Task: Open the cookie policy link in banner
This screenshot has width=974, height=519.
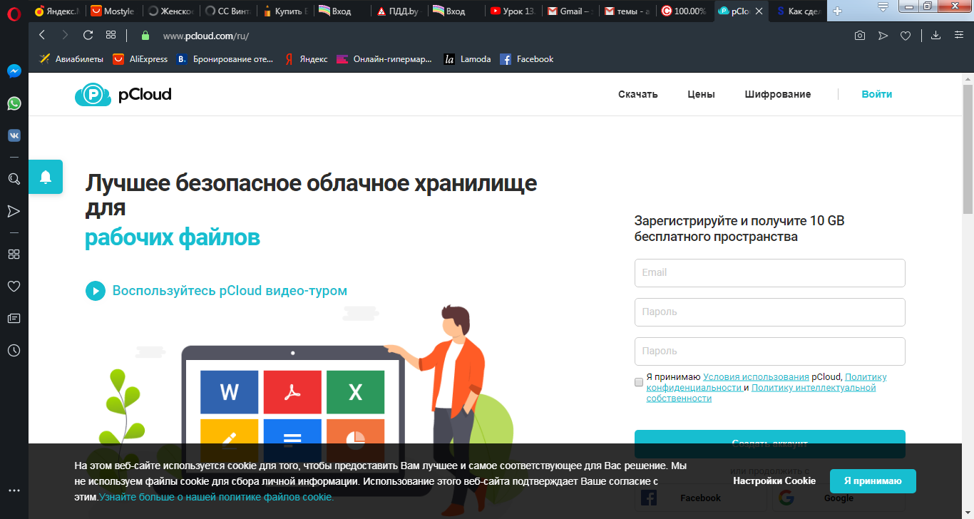Action: [x=216, y=497]
